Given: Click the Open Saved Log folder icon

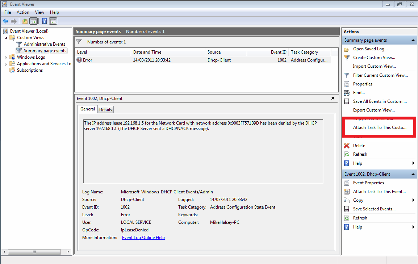Looking at the screenshot, I should (x=347, y=49).
